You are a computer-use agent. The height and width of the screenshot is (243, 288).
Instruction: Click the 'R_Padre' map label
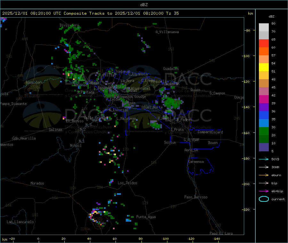(183, 120)
